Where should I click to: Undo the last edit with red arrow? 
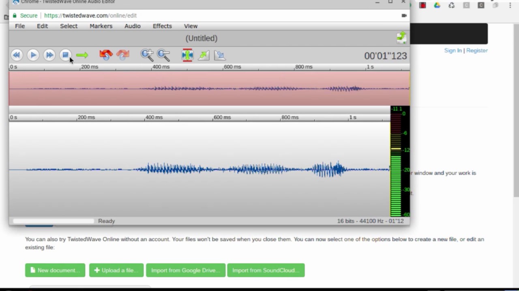coord(106,55)
